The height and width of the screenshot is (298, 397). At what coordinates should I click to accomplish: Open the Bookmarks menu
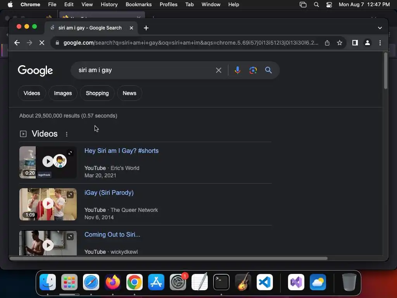click(138, 5)
